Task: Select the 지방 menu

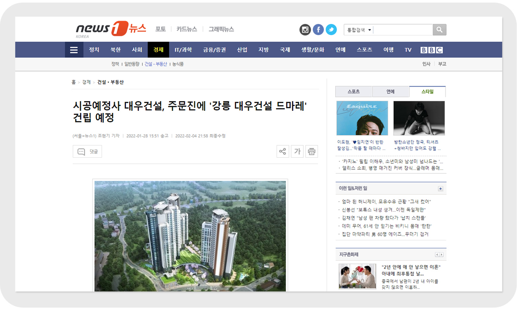Action: tap(264, 50)
